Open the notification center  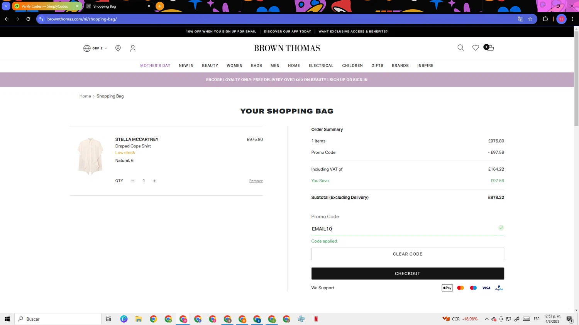pos(570,319)
